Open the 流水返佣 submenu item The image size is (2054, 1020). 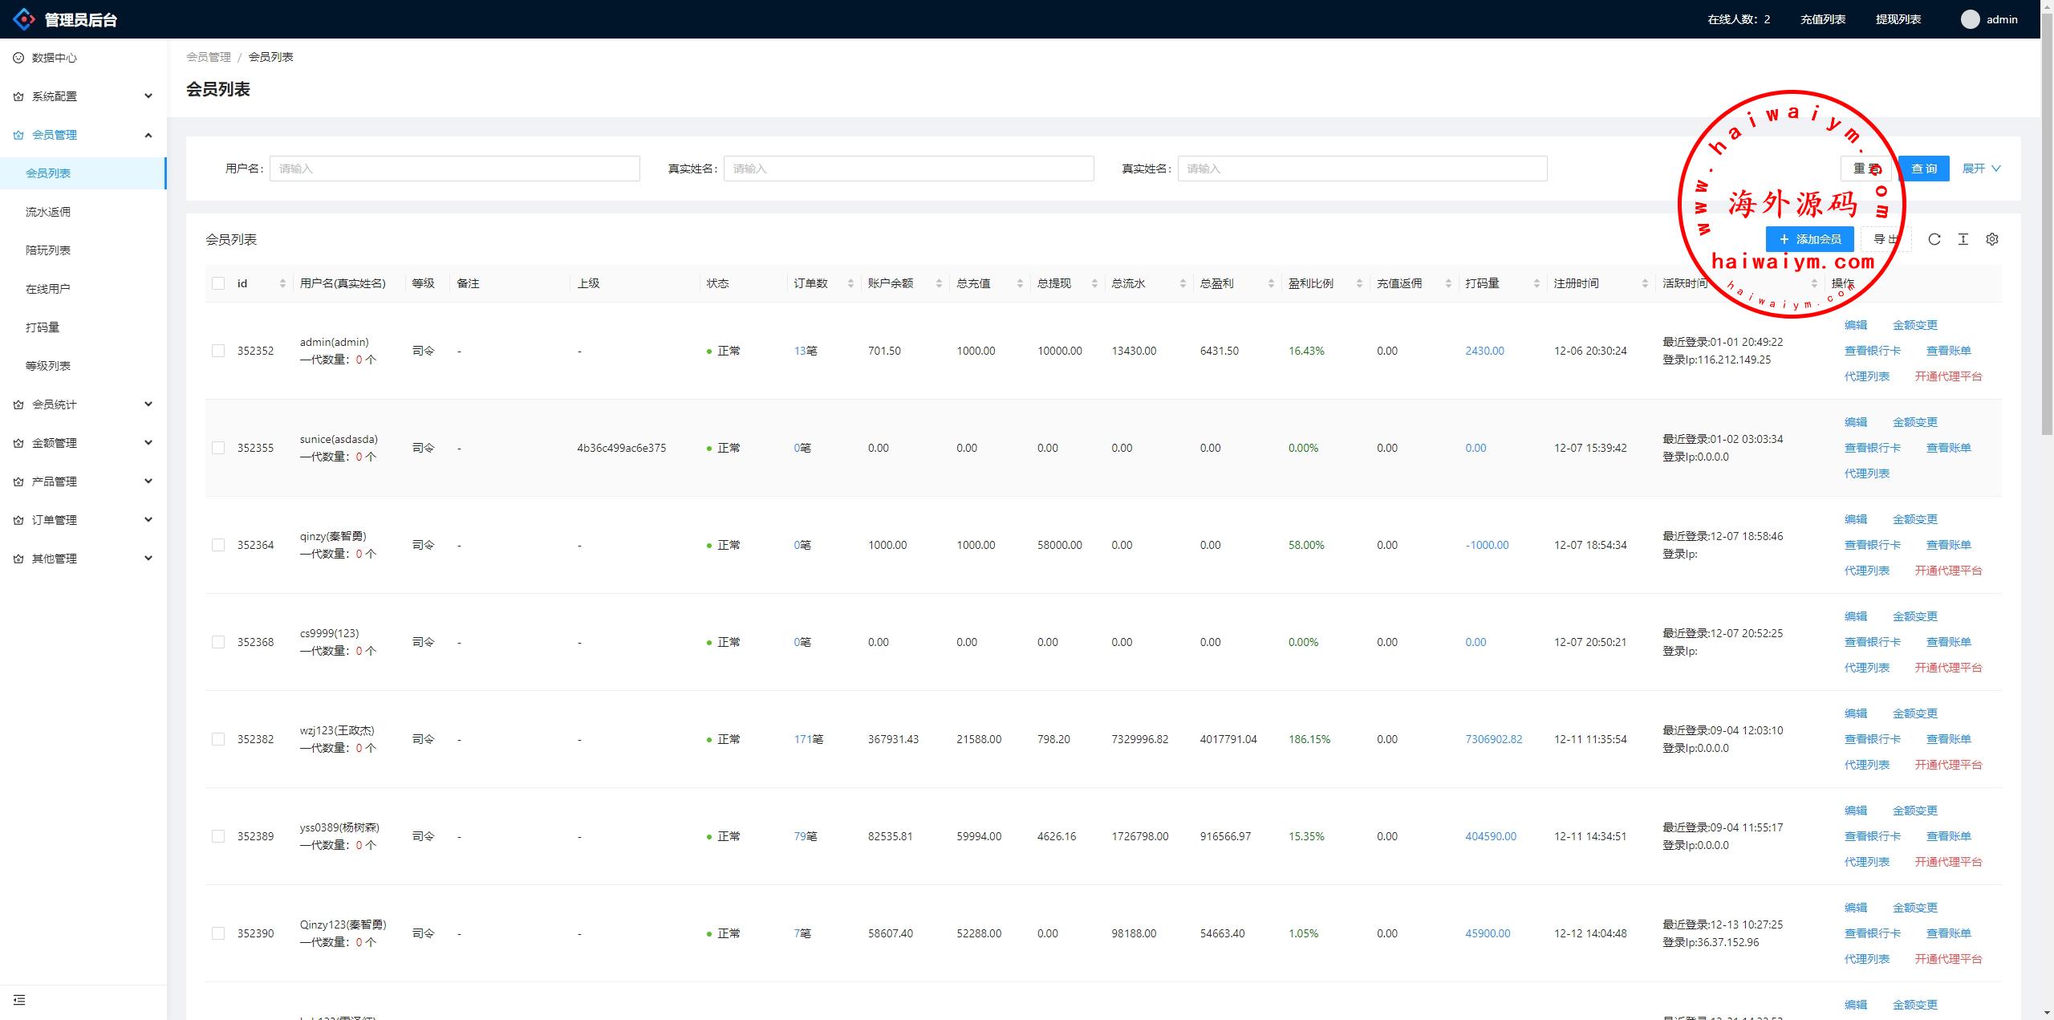48,212
